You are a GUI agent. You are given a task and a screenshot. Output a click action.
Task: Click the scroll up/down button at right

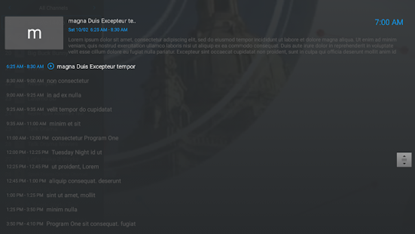point(404,160)
